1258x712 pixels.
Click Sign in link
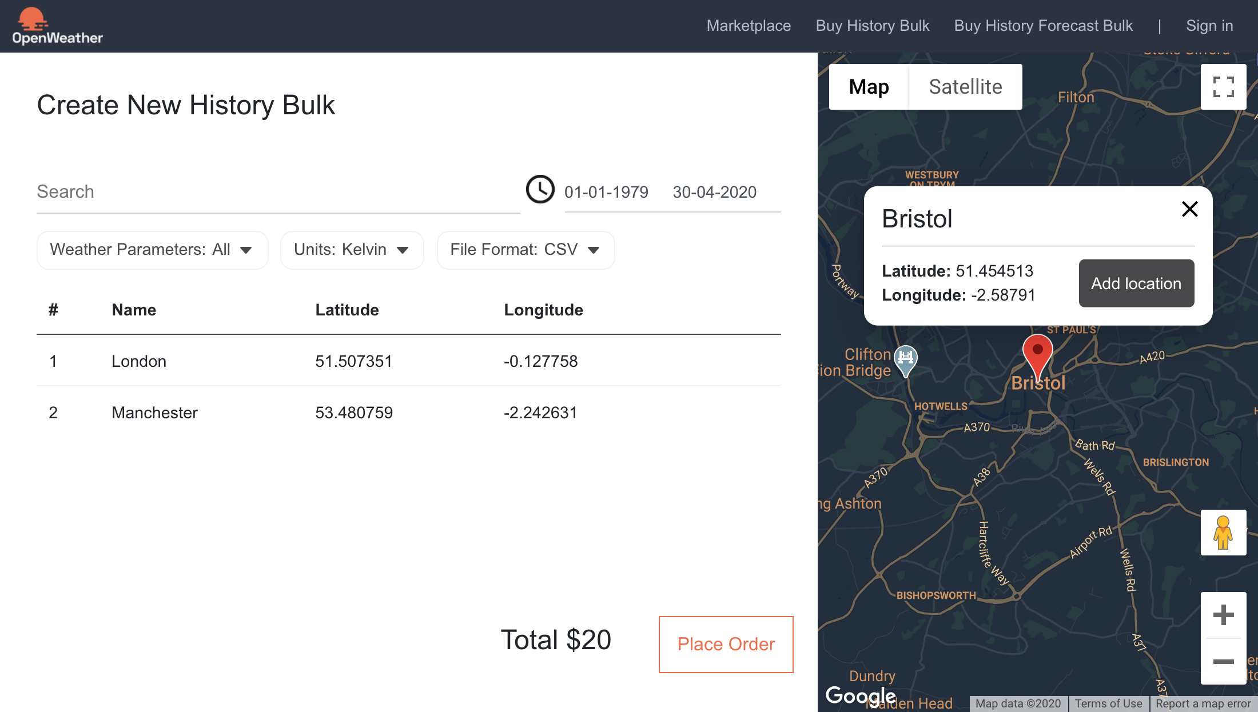1209,25
